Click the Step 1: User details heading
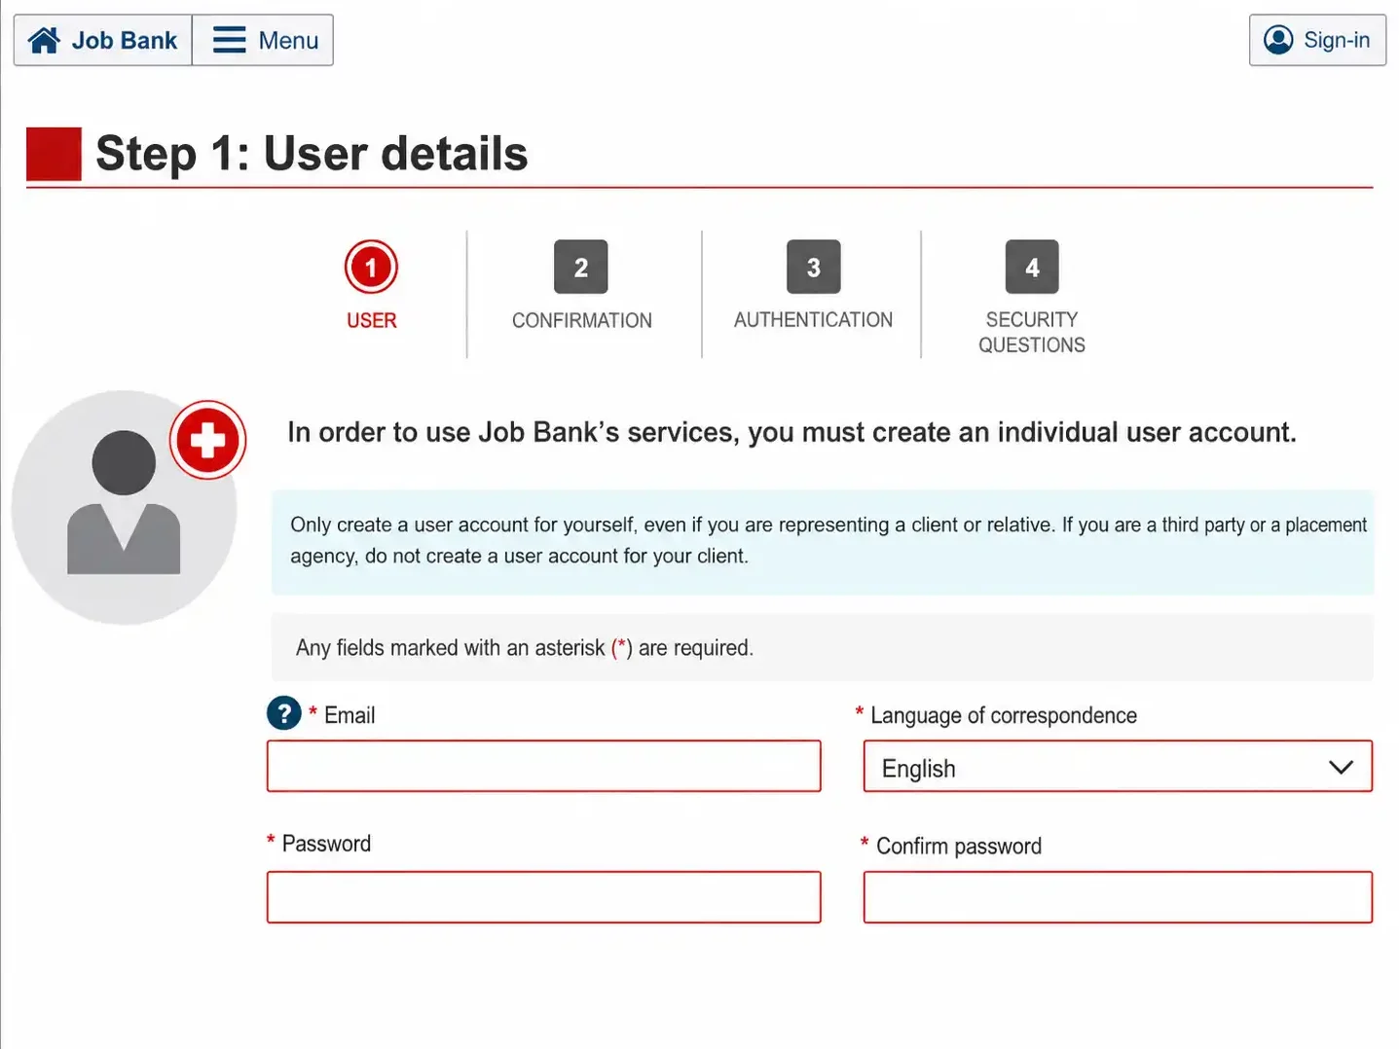 tap(312, 154)
